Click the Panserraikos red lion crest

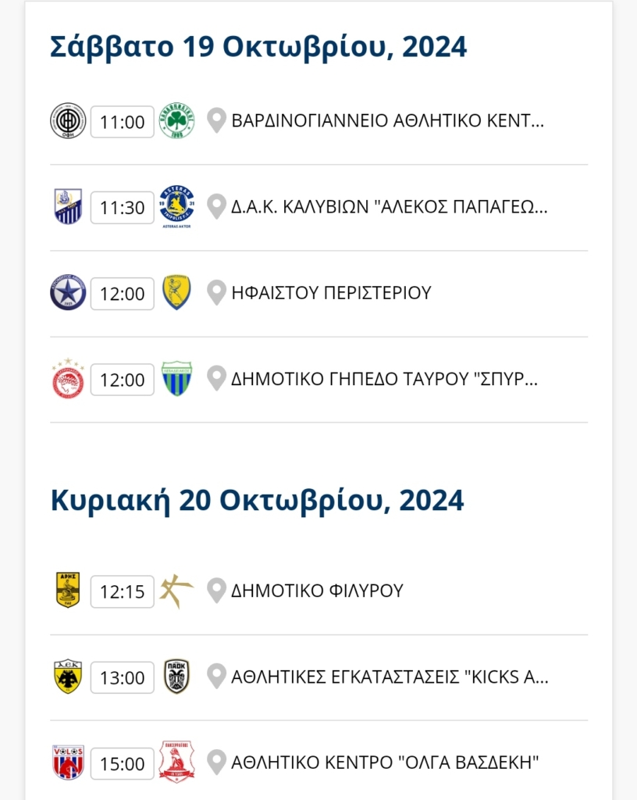tap(177, 762)
